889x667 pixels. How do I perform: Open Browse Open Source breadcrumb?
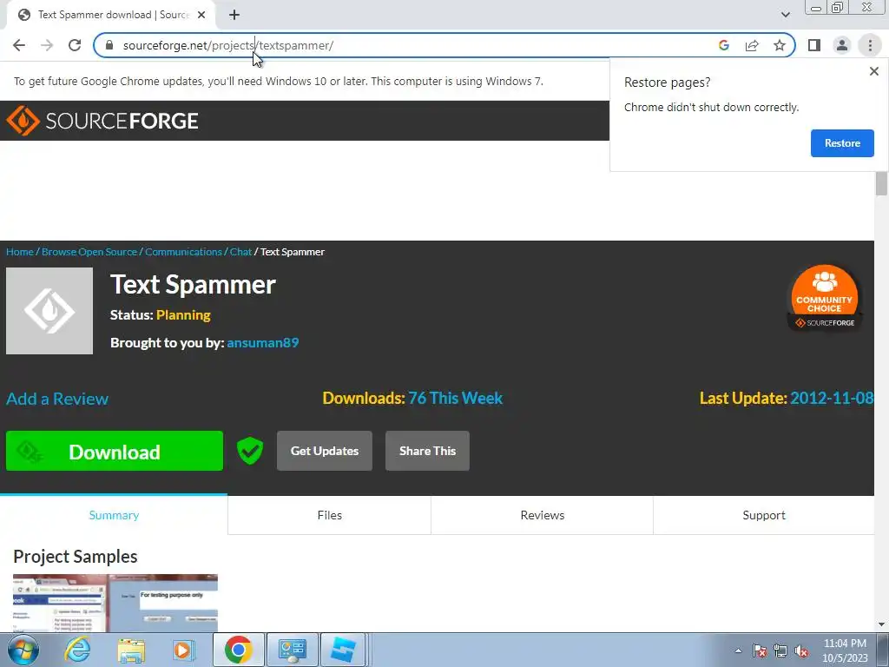(89, 252)
